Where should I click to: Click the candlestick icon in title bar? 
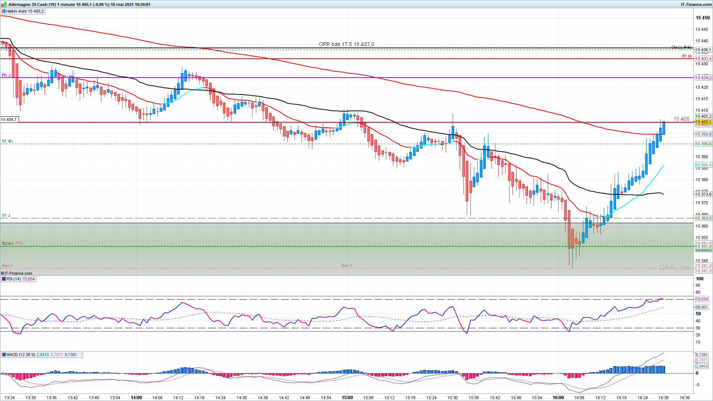coord(4,4)
